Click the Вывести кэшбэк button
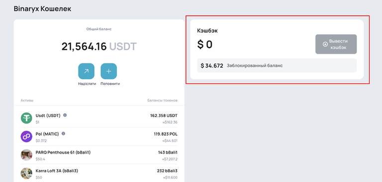This screenshot has width=382, height=182. (336, 44)
